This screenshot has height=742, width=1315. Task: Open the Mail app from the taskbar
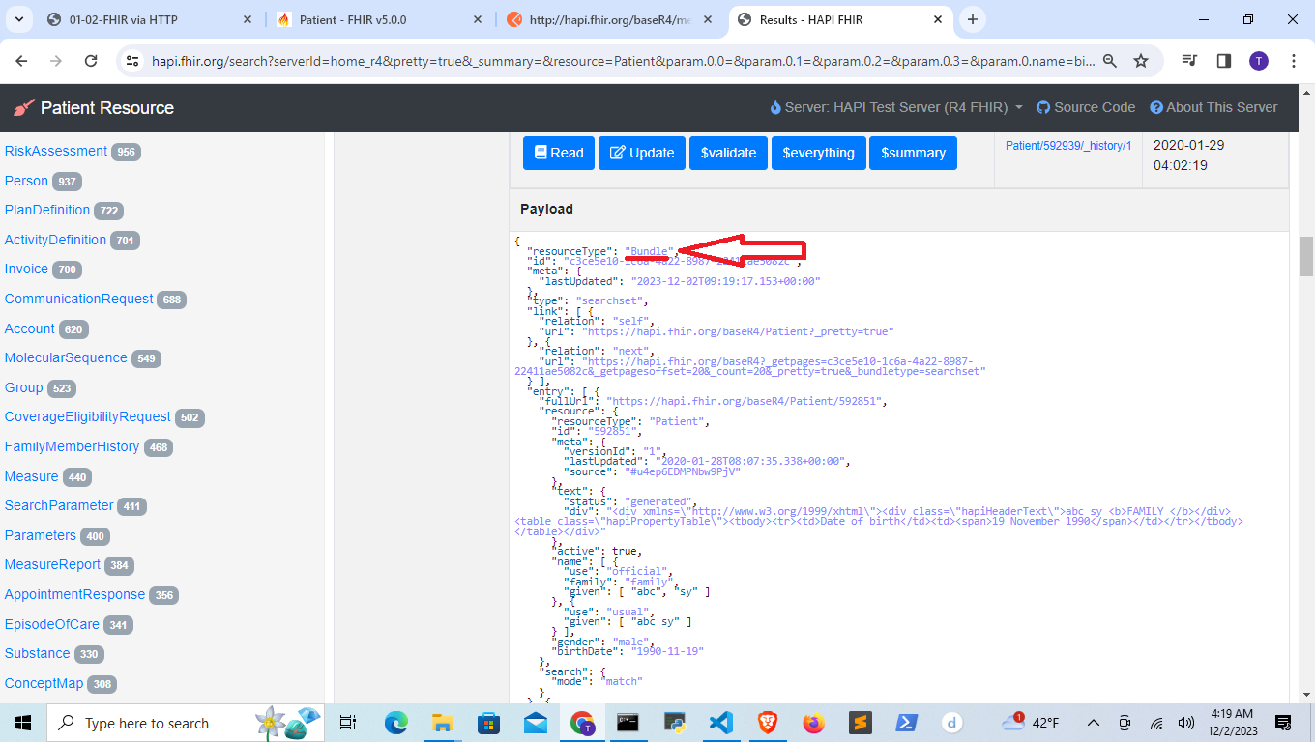tap(536, 722)
